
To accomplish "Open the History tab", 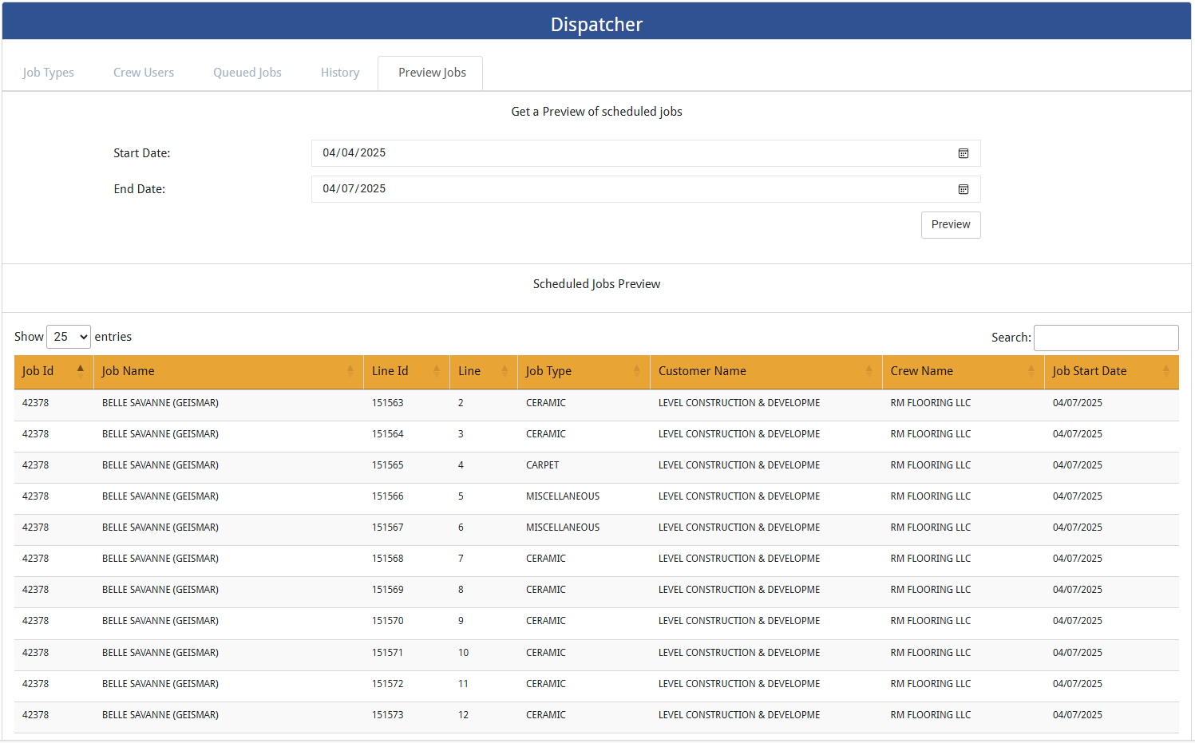I will (x=339, y=72).
